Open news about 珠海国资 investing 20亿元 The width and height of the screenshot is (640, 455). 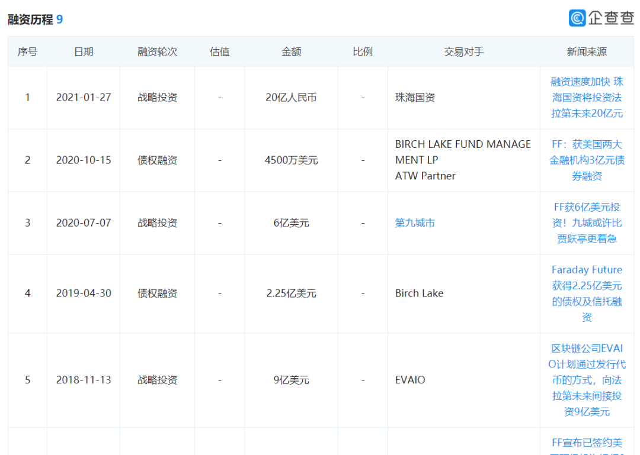coord(587,98)
